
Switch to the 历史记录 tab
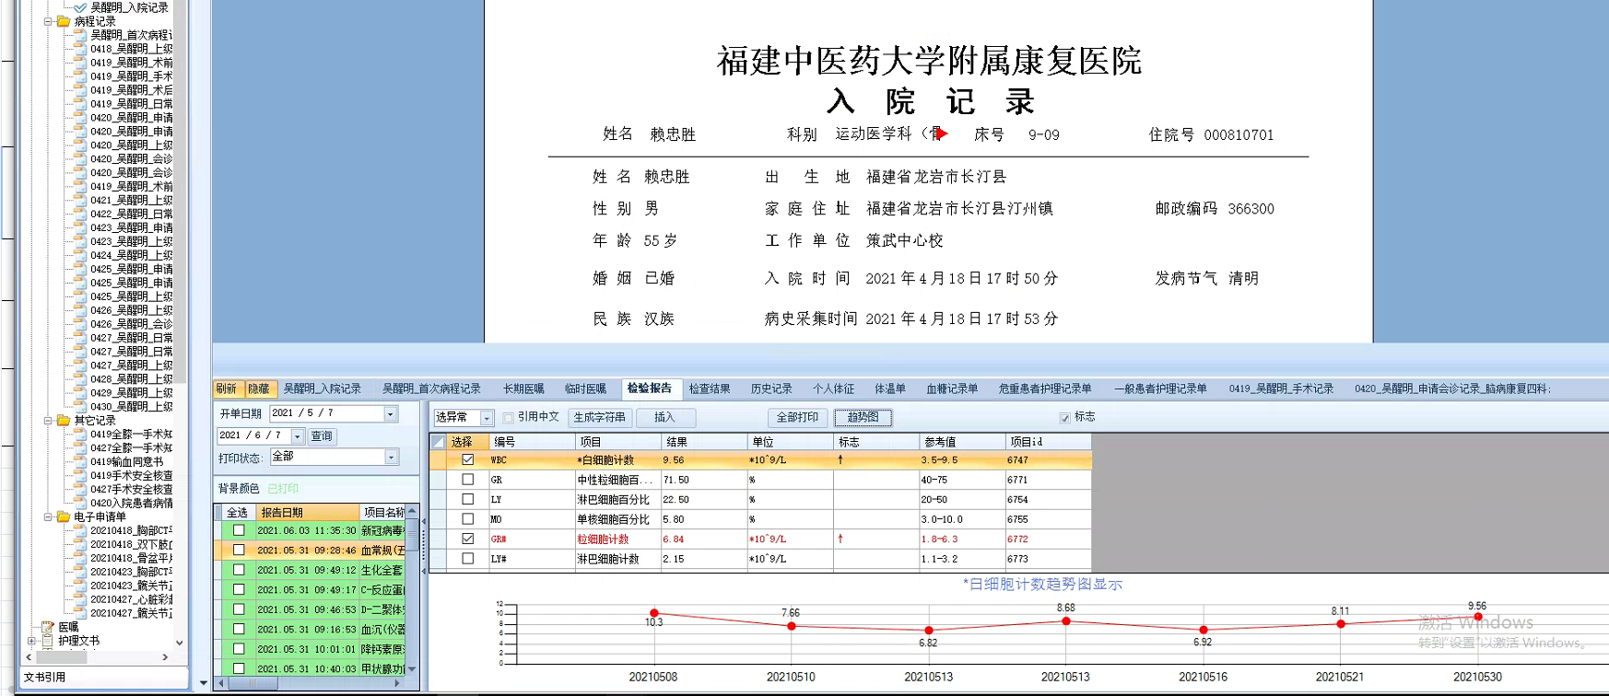coord(771,389)
